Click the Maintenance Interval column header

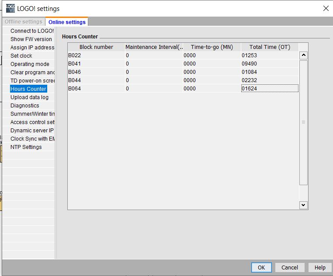click(154, 47)
